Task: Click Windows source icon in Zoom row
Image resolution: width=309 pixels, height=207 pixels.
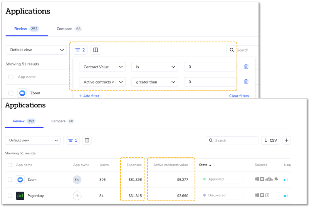Action: (257, 179)
